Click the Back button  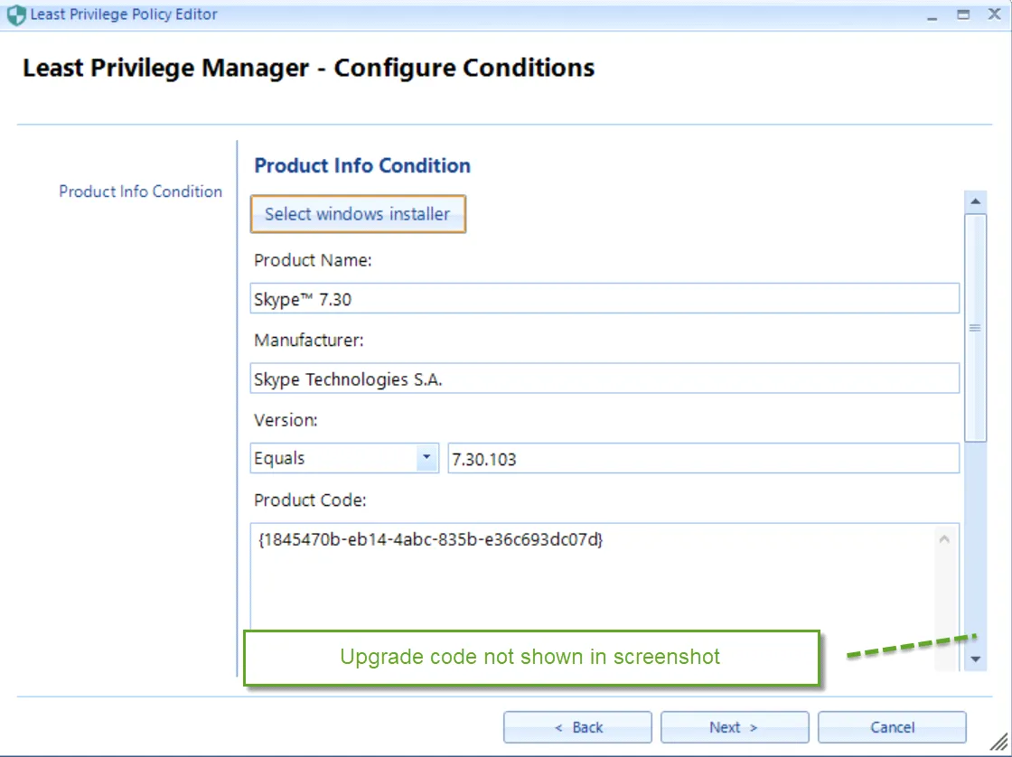577,727
